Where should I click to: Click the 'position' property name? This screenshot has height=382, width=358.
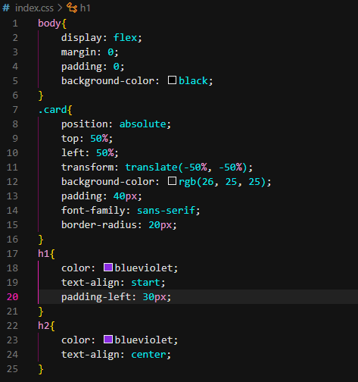[85, 124]
